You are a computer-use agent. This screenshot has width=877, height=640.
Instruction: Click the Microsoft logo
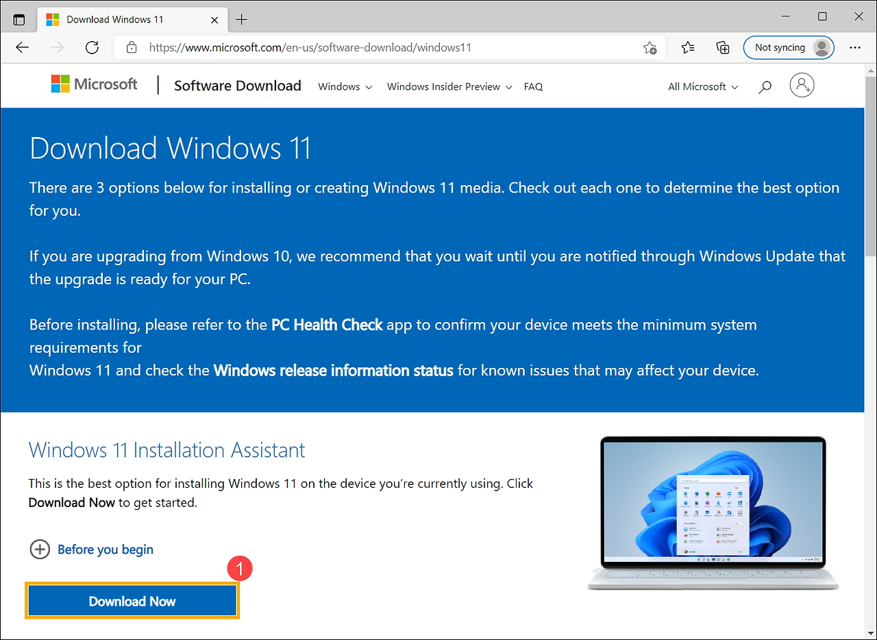95,84
